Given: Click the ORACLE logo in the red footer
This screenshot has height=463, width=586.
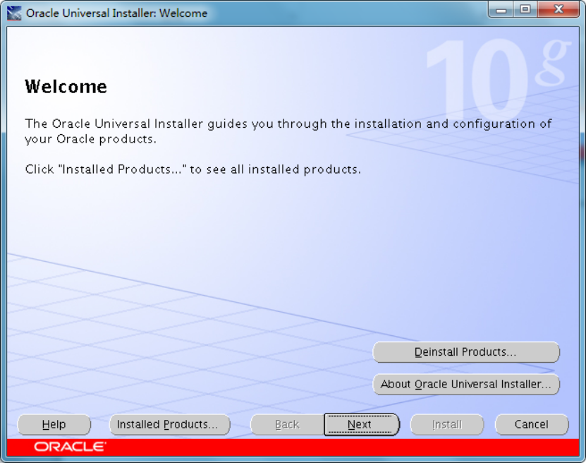Looking at the screenshot, I should coord(70,447).
